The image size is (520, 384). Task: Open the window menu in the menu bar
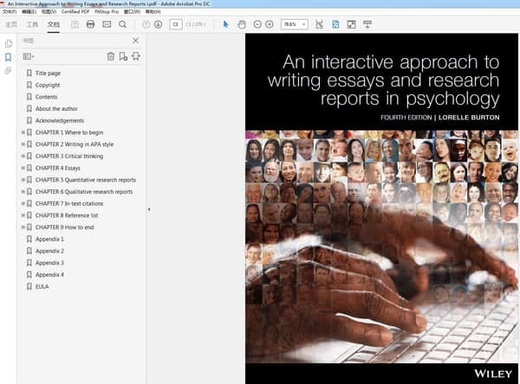coord(132,11)
